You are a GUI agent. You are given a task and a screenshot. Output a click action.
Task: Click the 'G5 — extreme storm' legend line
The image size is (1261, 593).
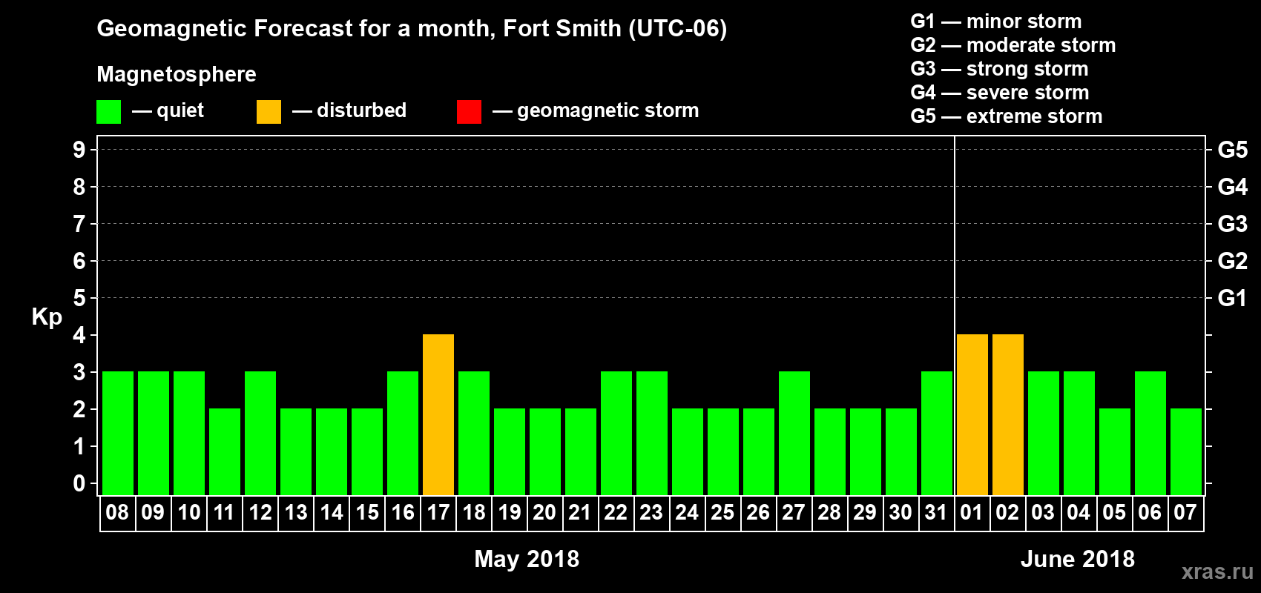point(1007,116)
